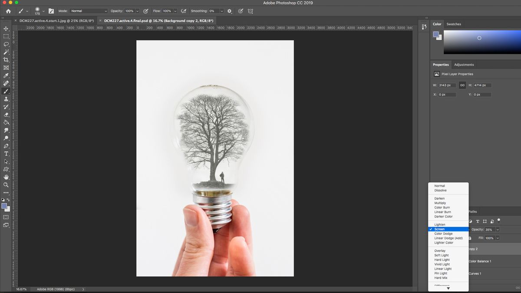The height and width of the screenshot is (293, 521).
Task: Select the Lasso tool
Action: pyautogui.click(x=6, y=44)
